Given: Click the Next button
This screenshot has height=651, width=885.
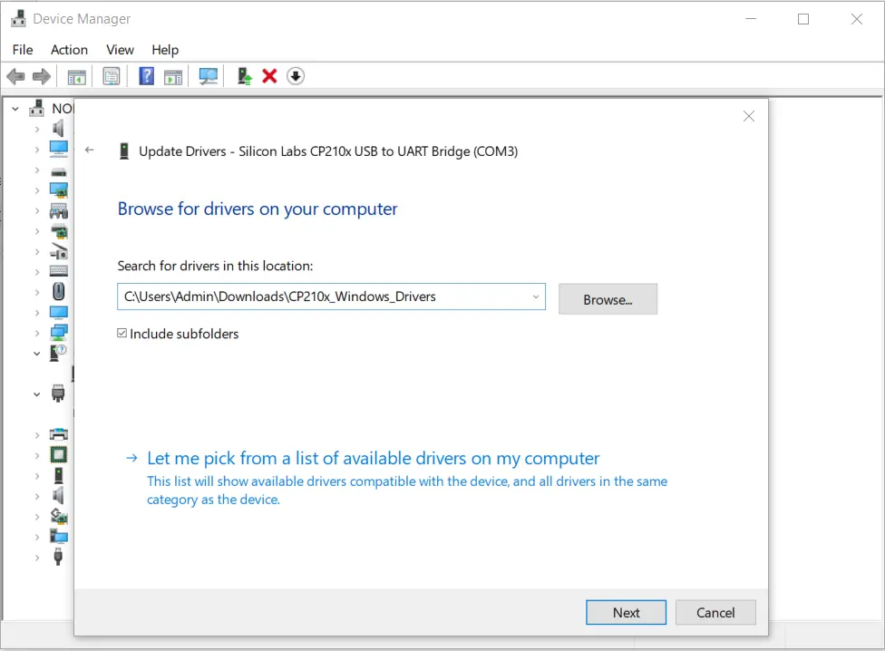Looking at the screenshot, I should tap(626, 613).
